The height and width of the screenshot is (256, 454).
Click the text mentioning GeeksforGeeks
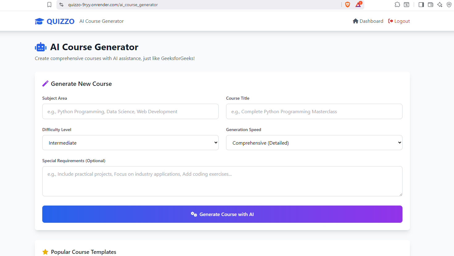115,58
